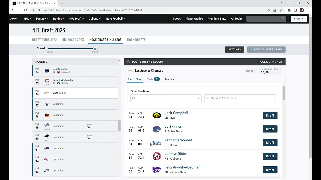
Task: Click the Bengals logo at pick 58
Action: (x=47, y=115)
